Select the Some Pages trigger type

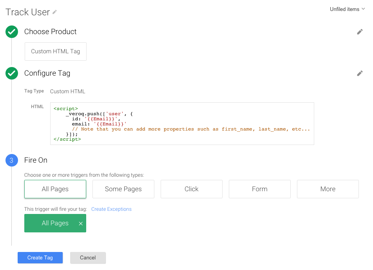[x=123, y=189]
